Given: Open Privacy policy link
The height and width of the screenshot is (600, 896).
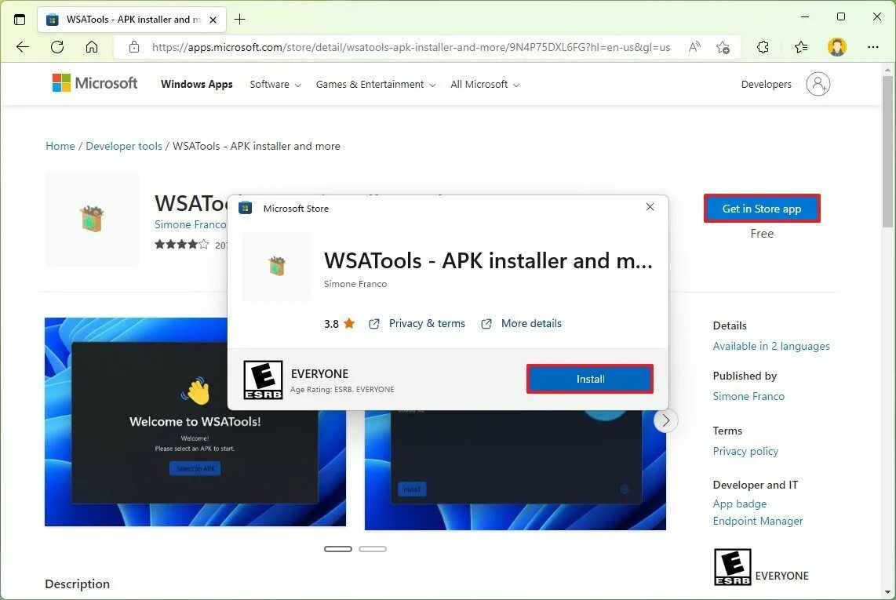Looking at the screenshot, I should [745, 451].
